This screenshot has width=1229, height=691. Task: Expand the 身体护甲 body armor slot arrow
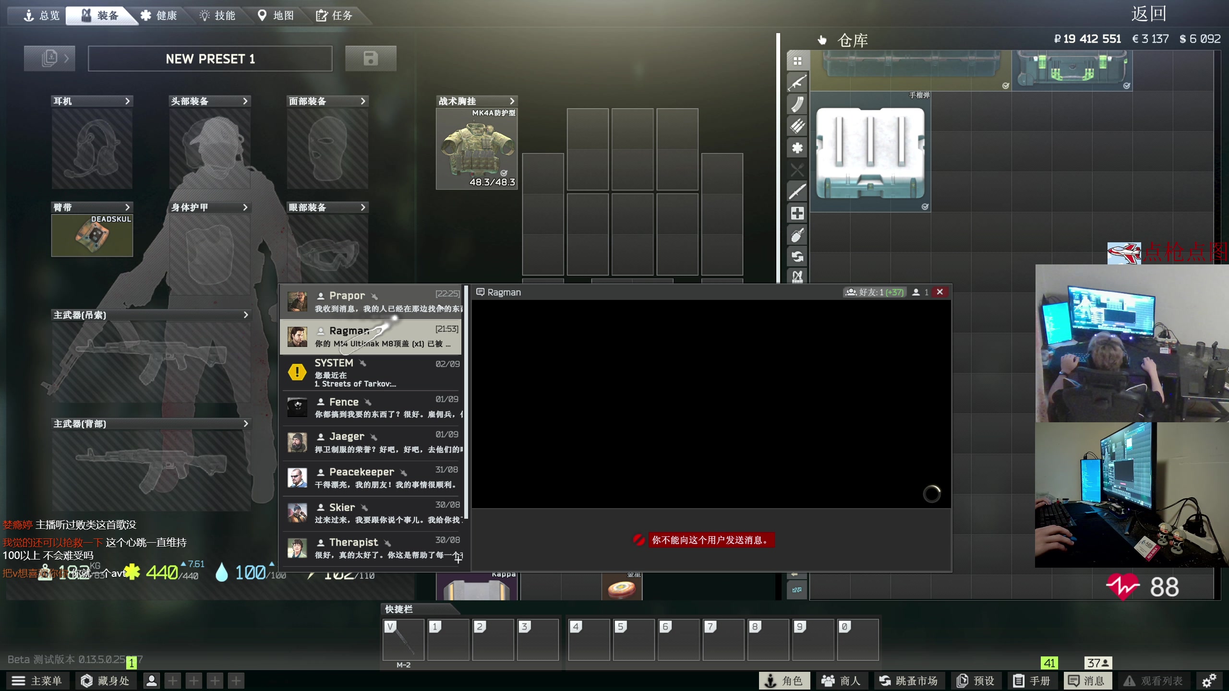245,207
